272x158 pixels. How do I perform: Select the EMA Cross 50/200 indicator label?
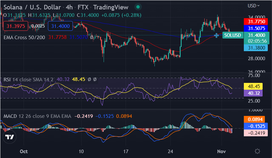click(x=24, y=37)
